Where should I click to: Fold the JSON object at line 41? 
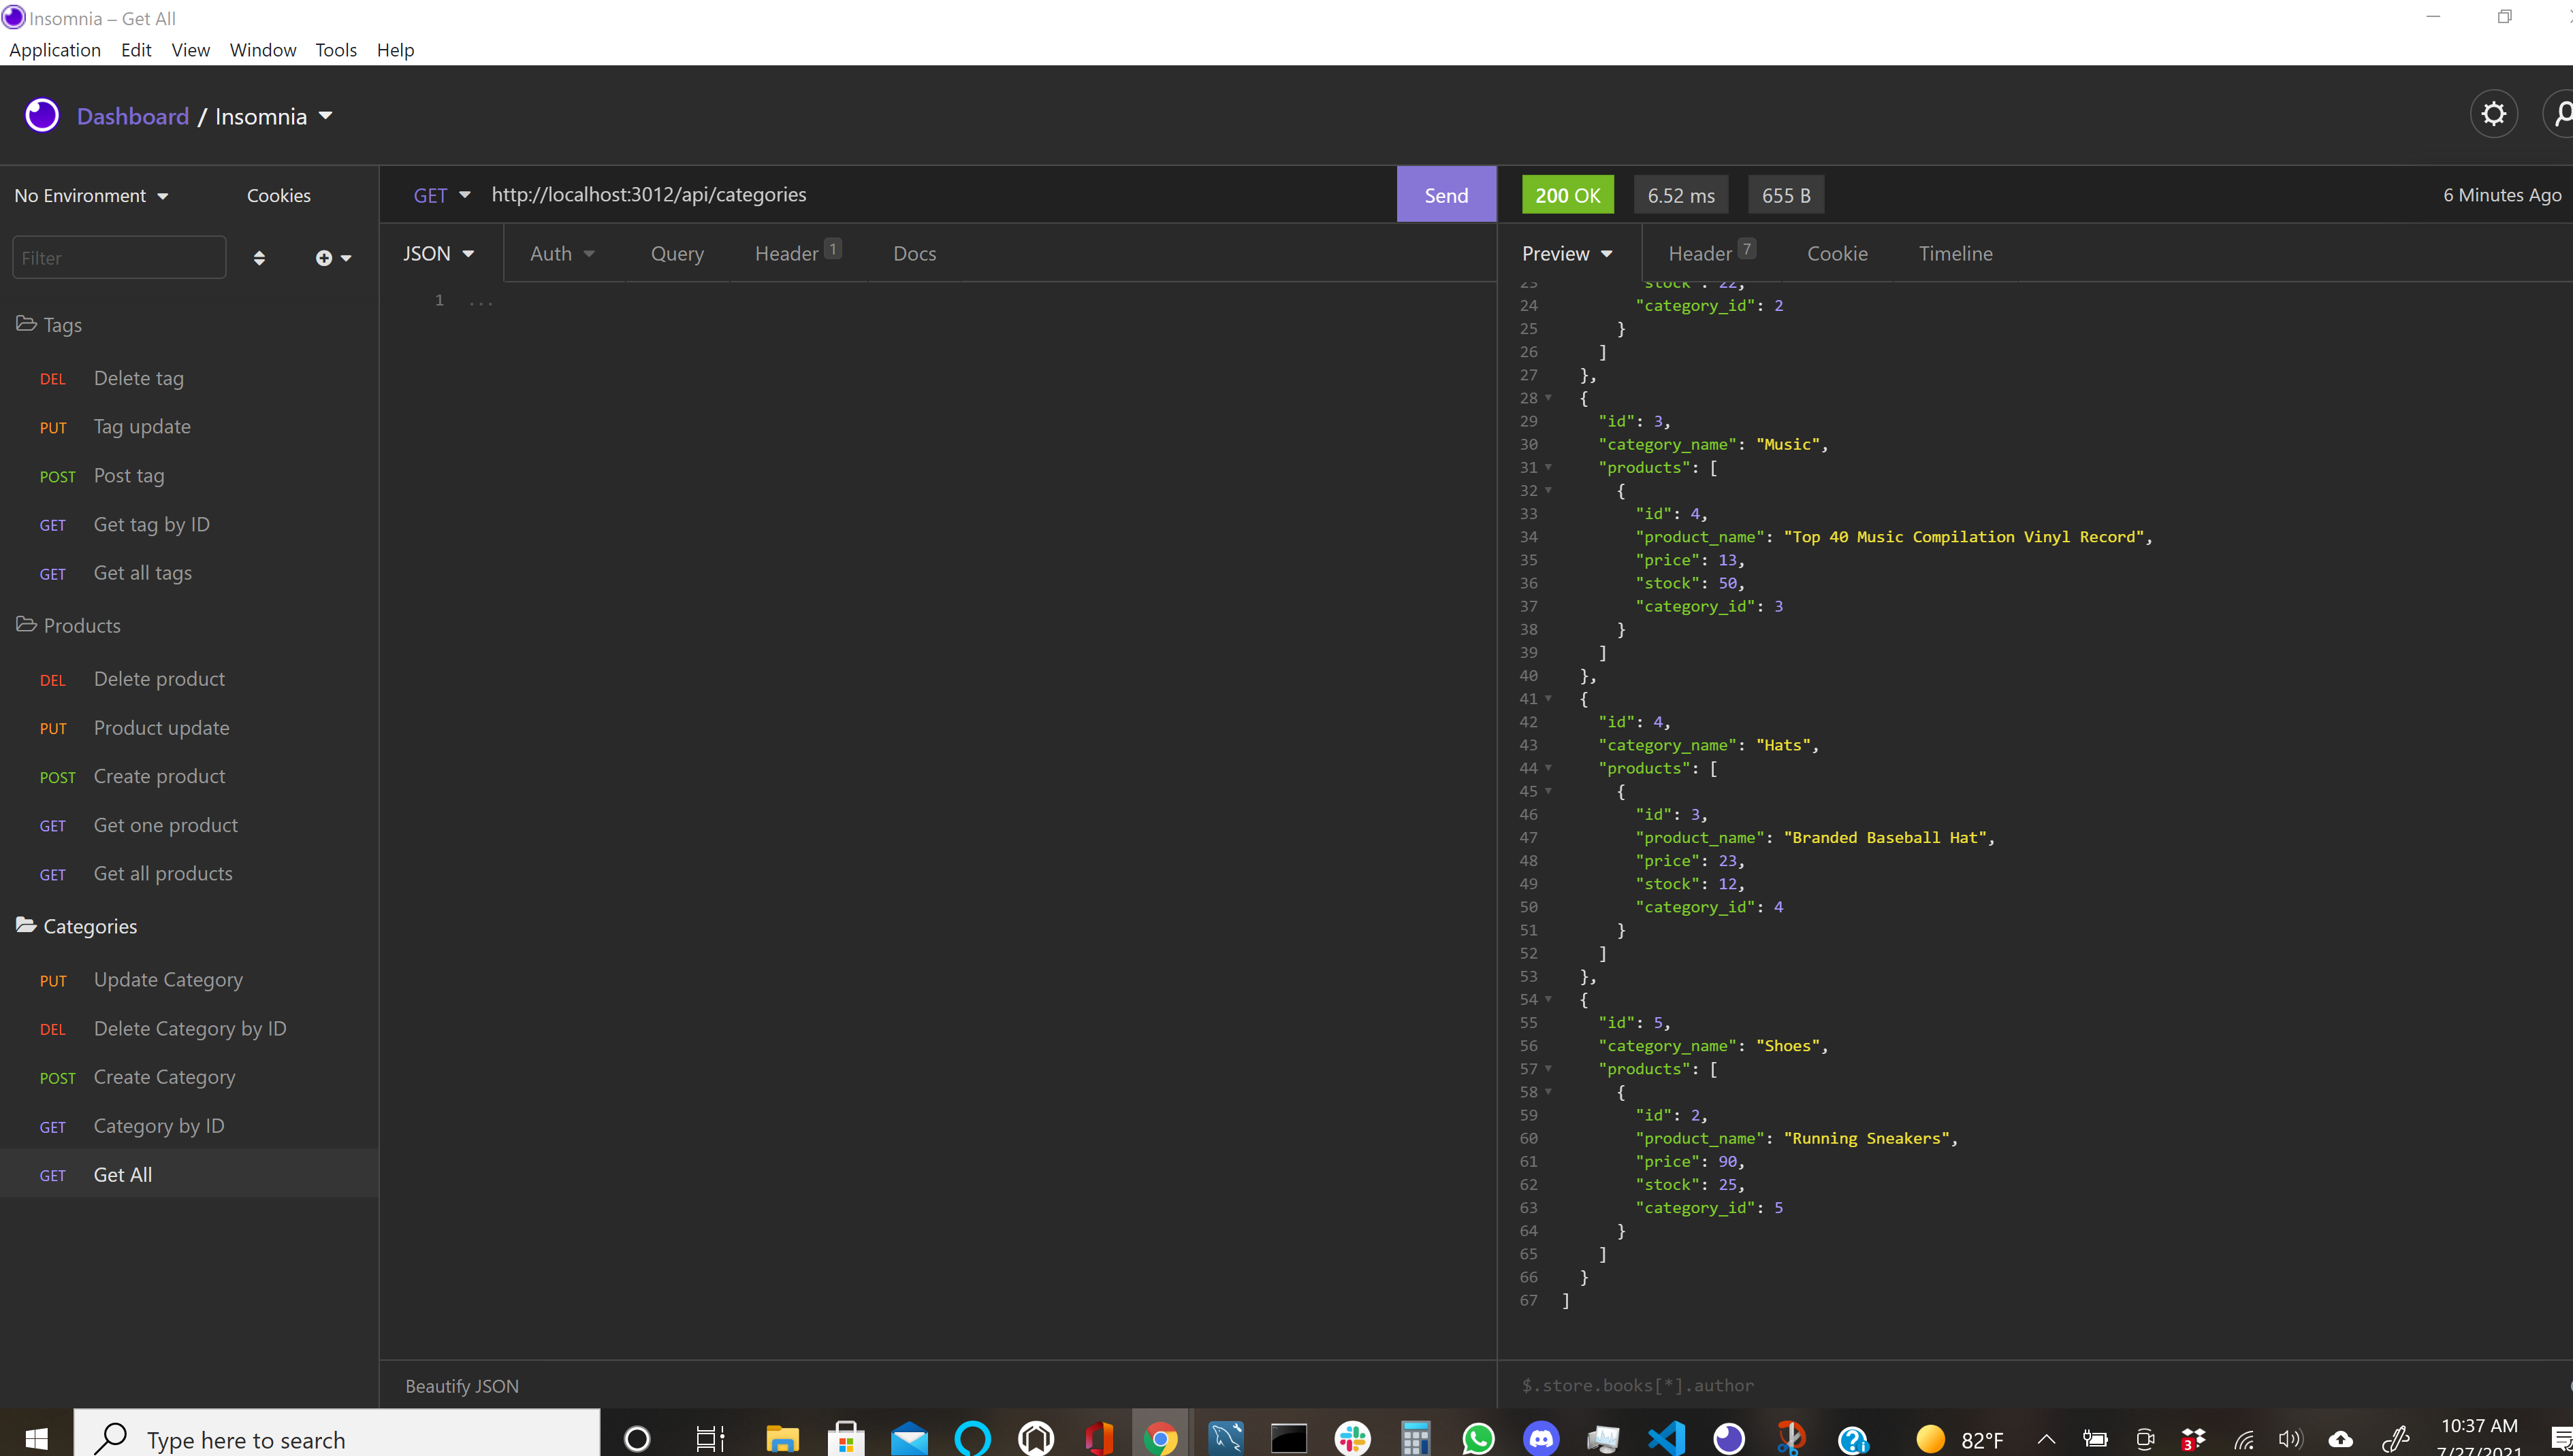1548,698
